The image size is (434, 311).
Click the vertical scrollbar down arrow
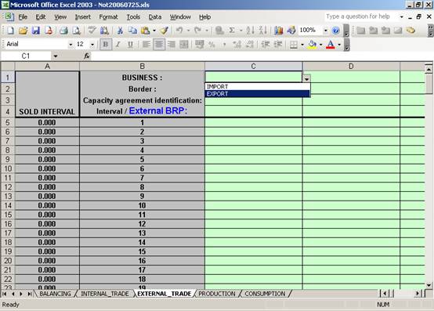[429, 284]
